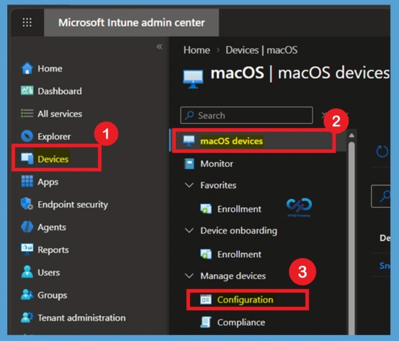Screen dimensions: 399x341
Task: Collapse the Favorites section chevron
Action: point(189,185)
